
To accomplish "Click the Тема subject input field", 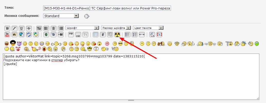I will pyautogui.click(x=107, y=8).
